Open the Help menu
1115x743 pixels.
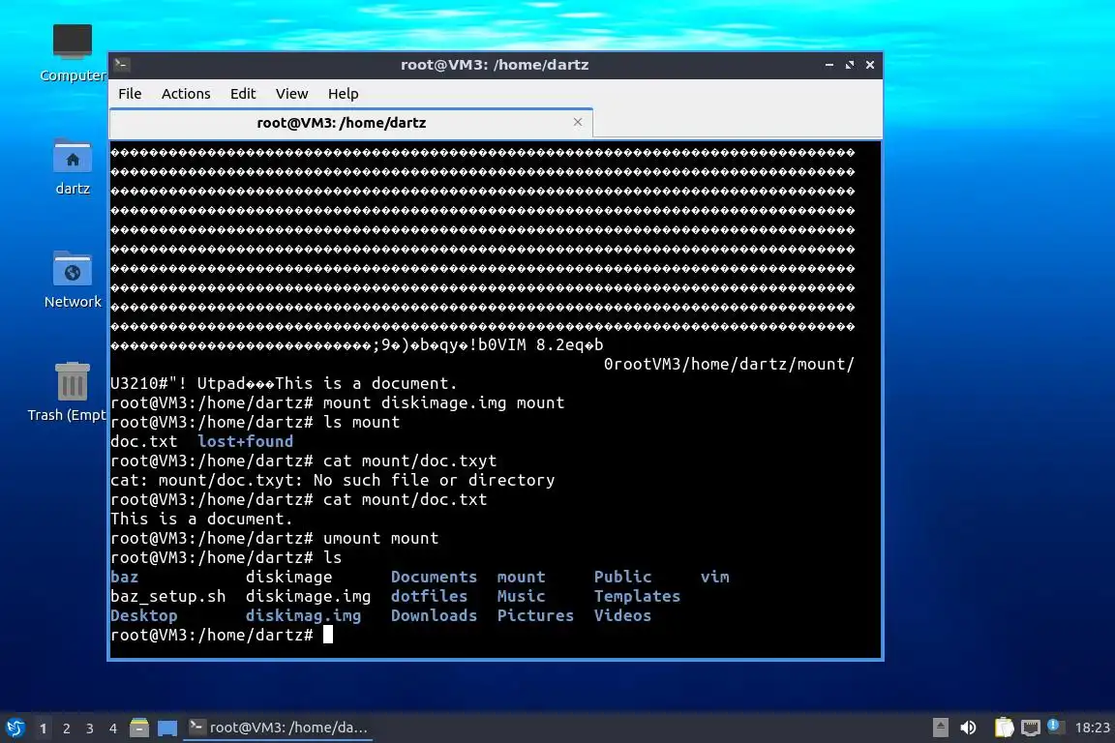[343, 94]
